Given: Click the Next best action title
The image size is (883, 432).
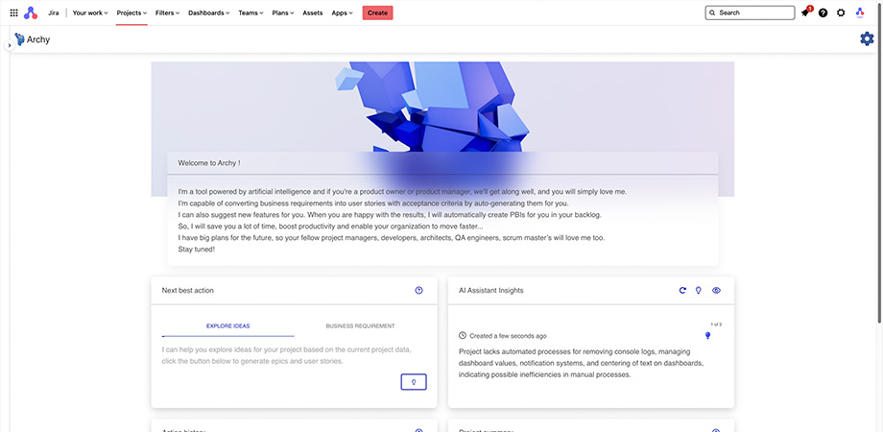Looking at the screenshot, I should coord(187,291).
